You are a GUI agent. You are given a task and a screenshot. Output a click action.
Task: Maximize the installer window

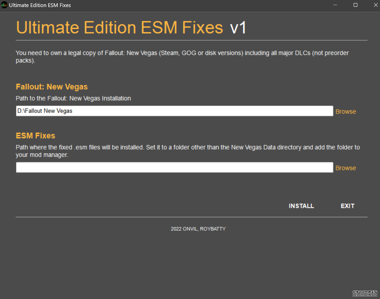(355, 5)
